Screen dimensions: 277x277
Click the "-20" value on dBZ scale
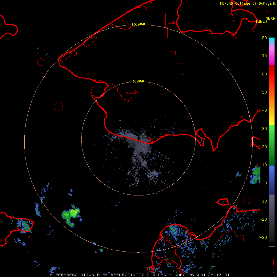click(263, 219)
